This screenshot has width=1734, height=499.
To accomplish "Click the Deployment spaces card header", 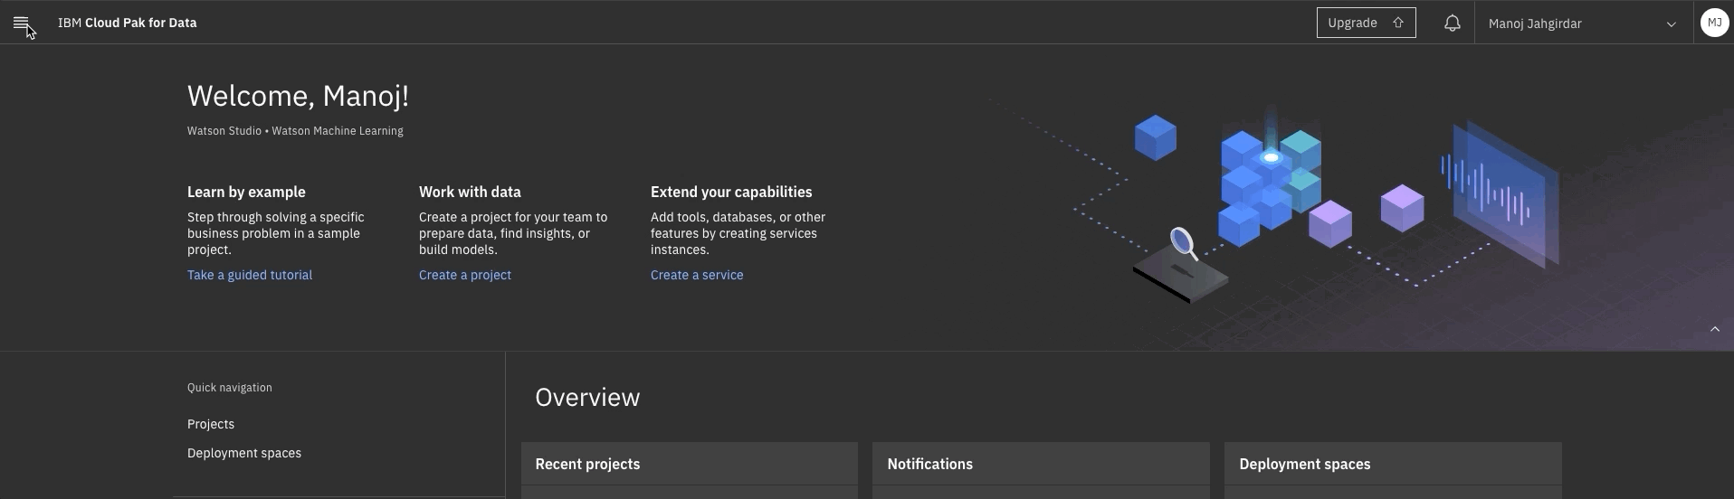I will coord(1393,464).
